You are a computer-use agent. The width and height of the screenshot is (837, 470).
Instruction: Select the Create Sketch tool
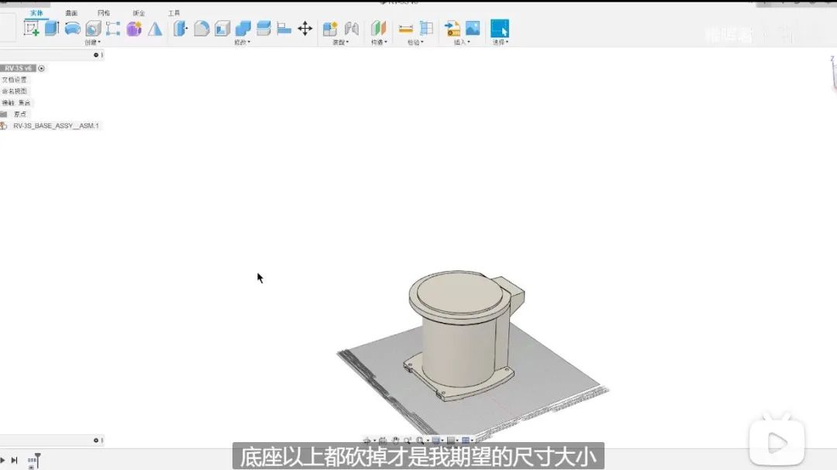click(x=31, y=27)
